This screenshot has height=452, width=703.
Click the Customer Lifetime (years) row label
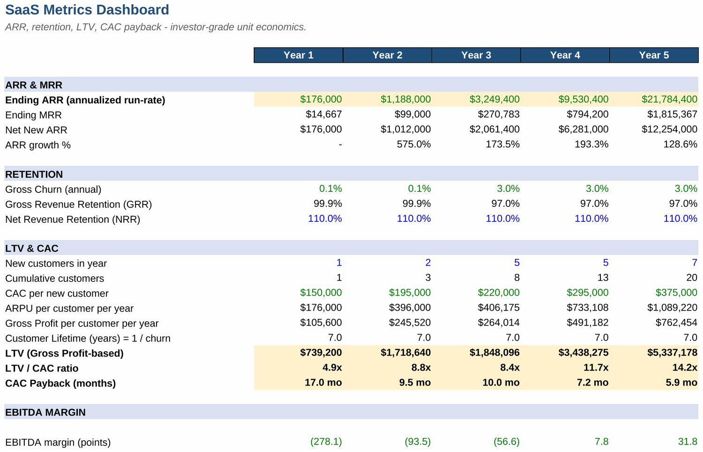click(x=88, y=338)
